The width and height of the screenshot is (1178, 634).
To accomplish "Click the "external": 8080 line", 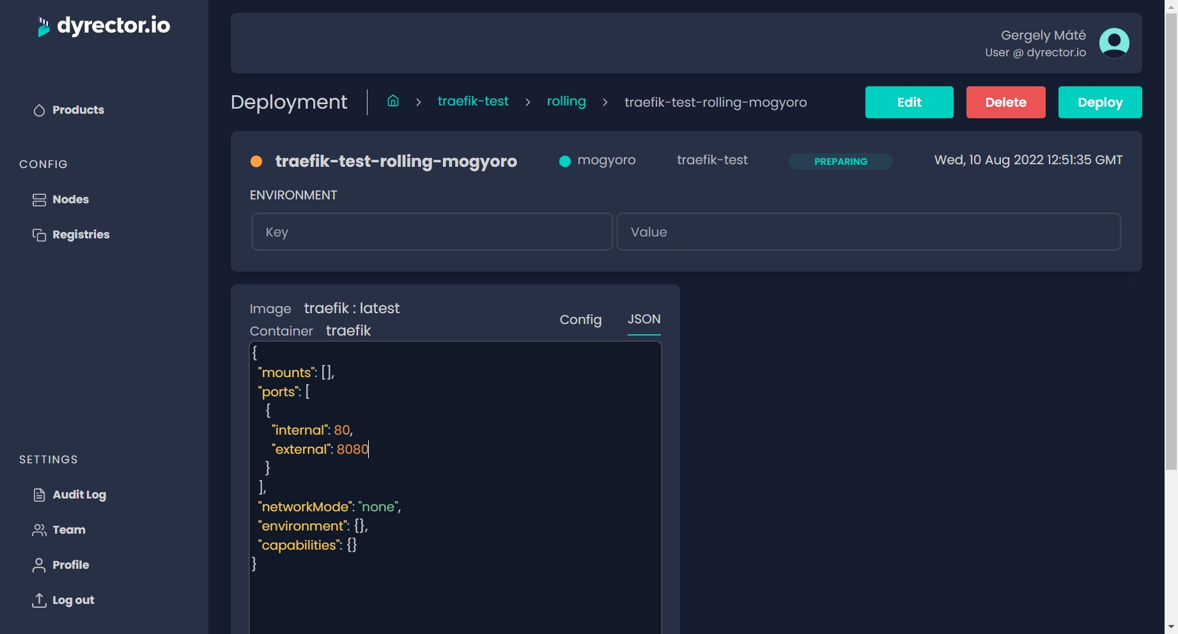I will [x=320, y=449].
